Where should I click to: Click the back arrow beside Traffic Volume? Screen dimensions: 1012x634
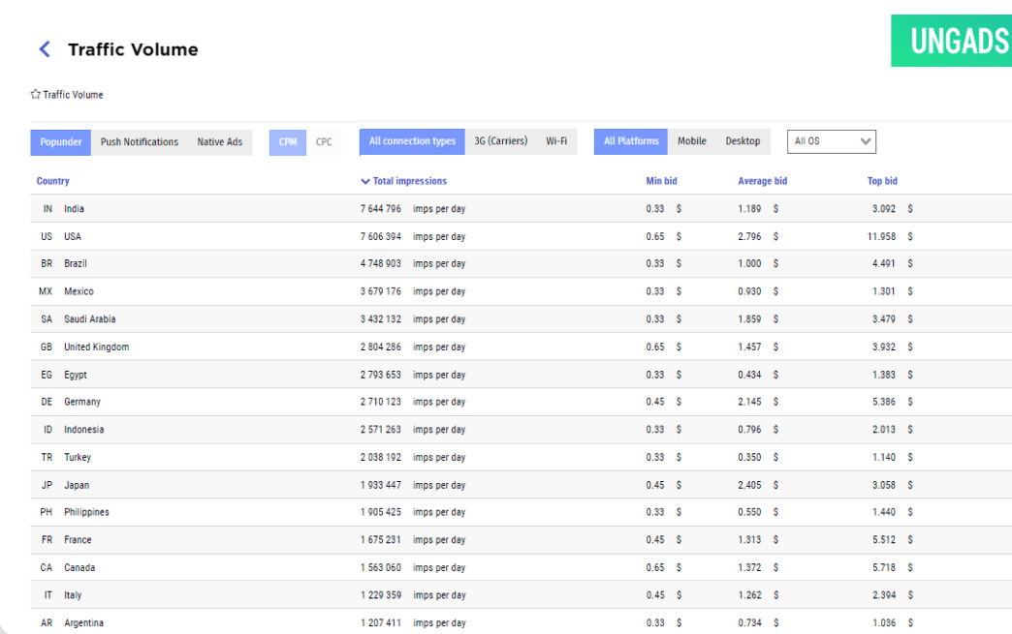click(x=44, y=49)
